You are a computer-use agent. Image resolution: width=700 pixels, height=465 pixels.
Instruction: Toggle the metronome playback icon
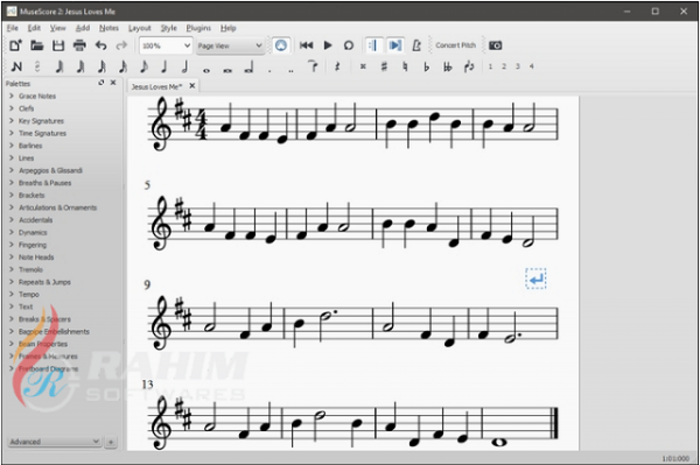click(x=416, y=45)
